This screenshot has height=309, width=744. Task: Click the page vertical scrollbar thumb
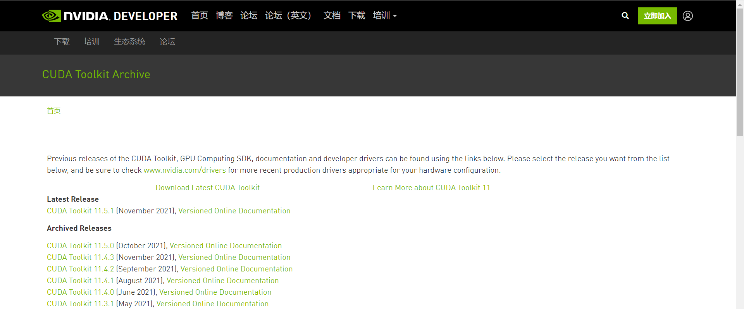[x=740, y=72]
